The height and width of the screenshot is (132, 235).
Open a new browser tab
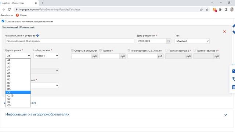[43, 3]
